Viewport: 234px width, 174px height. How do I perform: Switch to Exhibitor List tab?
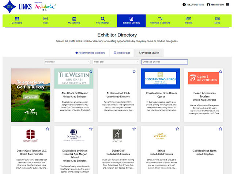tap(122, 53)
